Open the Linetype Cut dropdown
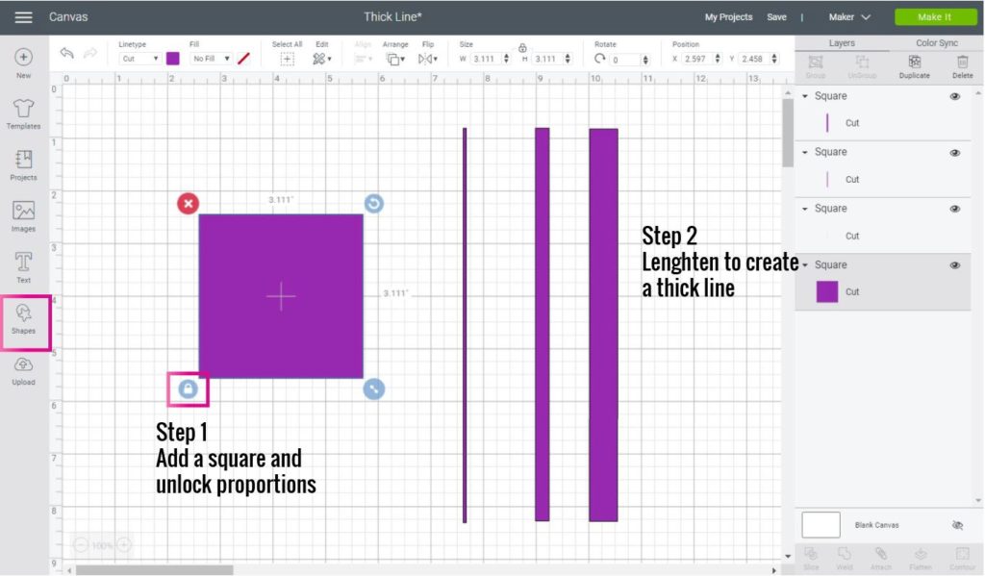Screen dimensions: 985x576 (x=139, y=59)
